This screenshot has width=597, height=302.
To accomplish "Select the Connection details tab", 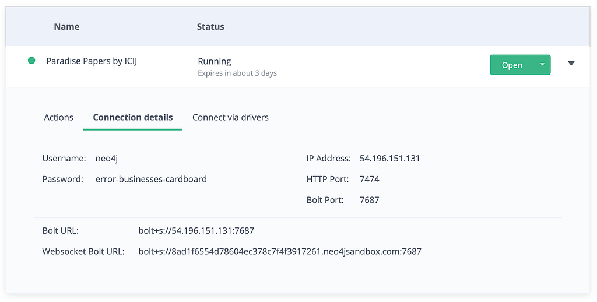I will point(133,117).
